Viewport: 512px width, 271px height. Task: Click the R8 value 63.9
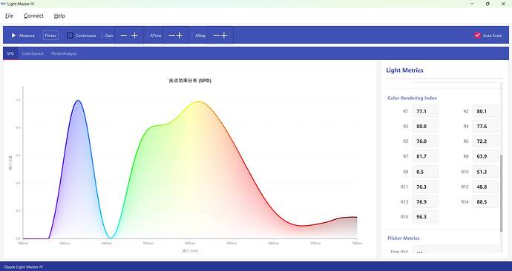pyautogui.click(x=485, y=156)
